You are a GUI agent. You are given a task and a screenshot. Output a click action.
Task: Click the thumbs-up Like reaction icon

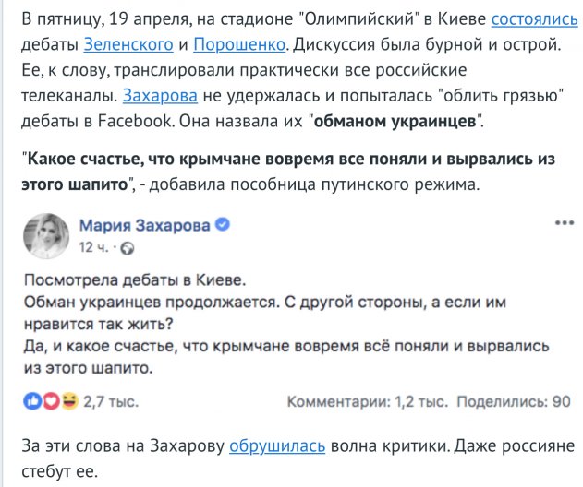[x=32, y=401]
